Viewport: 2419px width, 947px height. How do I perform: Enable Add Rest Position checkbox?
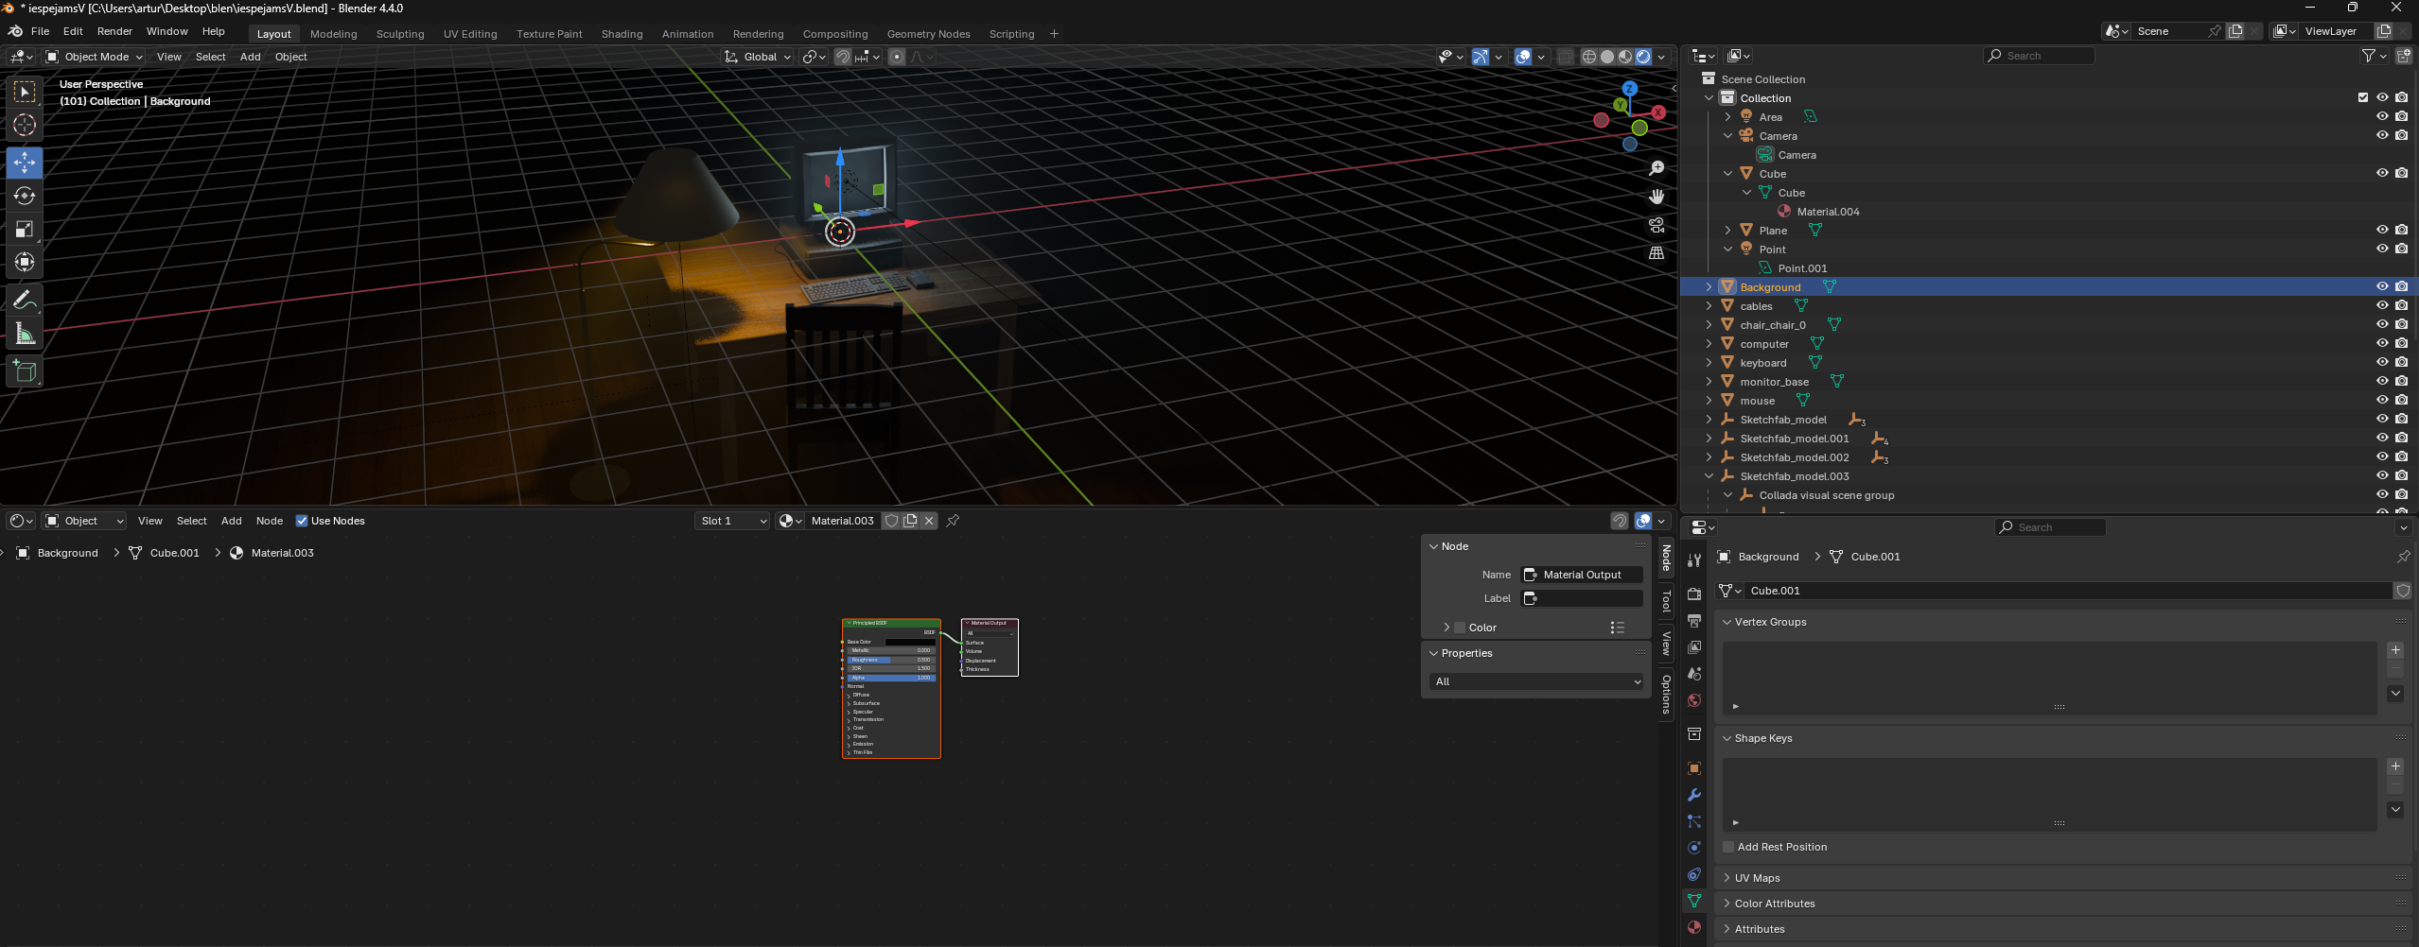click(1728, 847)
